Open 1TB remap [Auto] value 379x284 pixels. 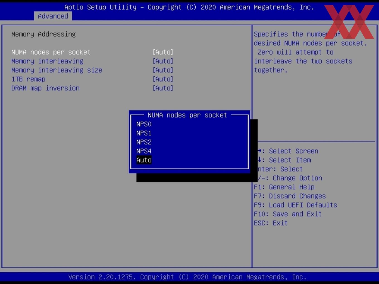click(163, 79)
